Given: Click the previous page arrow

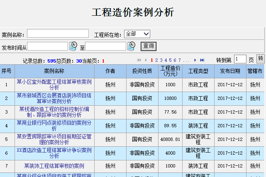Looking at the screenshot, I should [146, 60].
